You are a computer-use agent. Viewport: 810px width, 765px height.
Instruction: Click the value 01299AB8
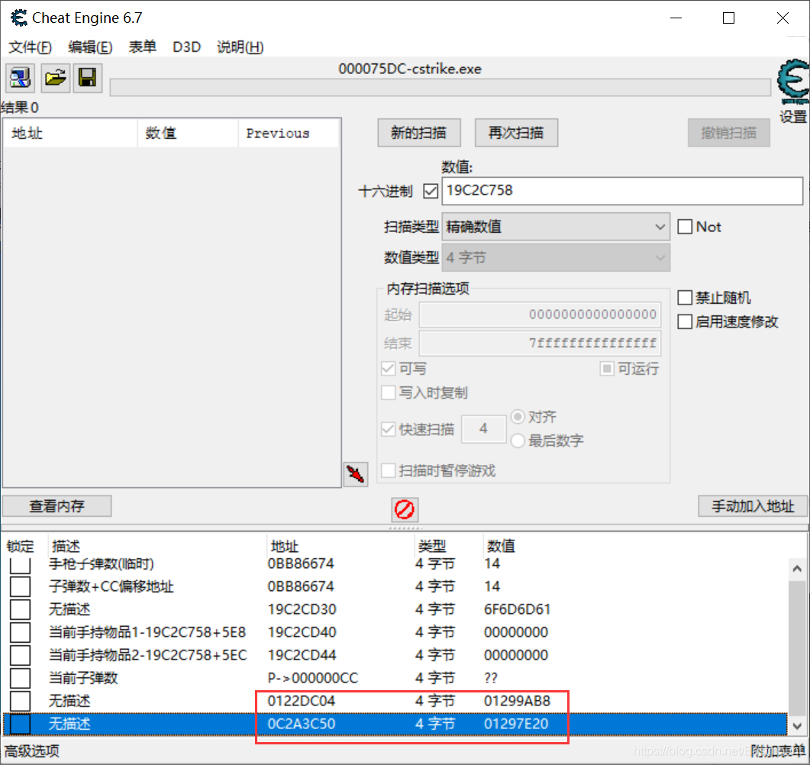click(x=517, y=701)
